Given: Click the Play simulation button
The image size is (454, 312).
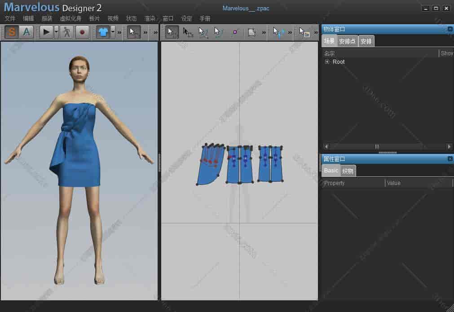Looking at the screenshot, I should click(x=46, y=32).
